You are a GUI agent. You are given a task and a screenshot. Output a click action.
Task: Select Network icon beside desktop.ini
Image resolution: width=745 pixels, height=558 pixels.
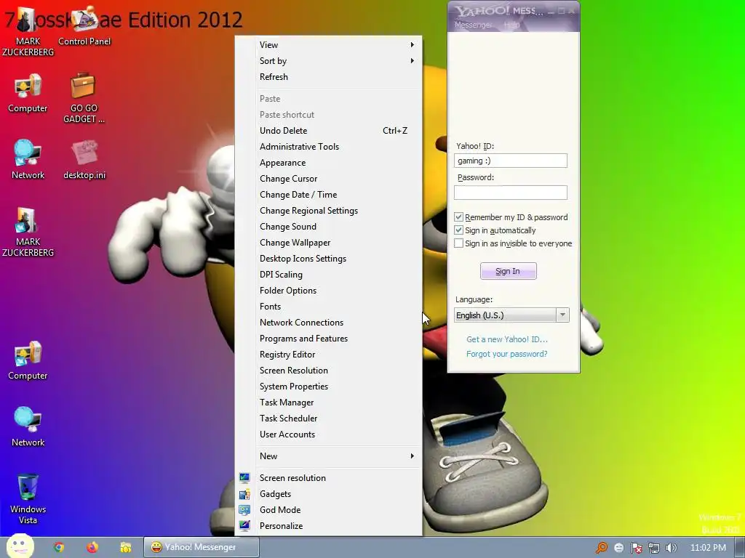tap(28, 159)
